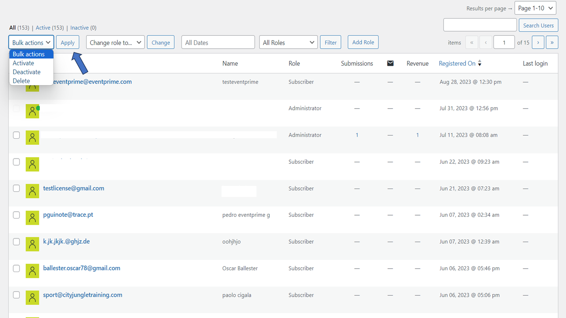Click the previous-page arrow icon

[486, 42]
